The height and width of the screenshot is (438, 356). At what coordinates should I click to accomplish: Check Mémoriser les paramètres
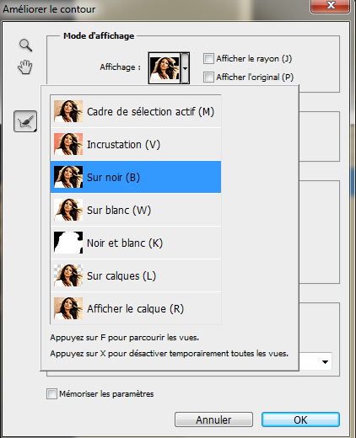(51, 393)
